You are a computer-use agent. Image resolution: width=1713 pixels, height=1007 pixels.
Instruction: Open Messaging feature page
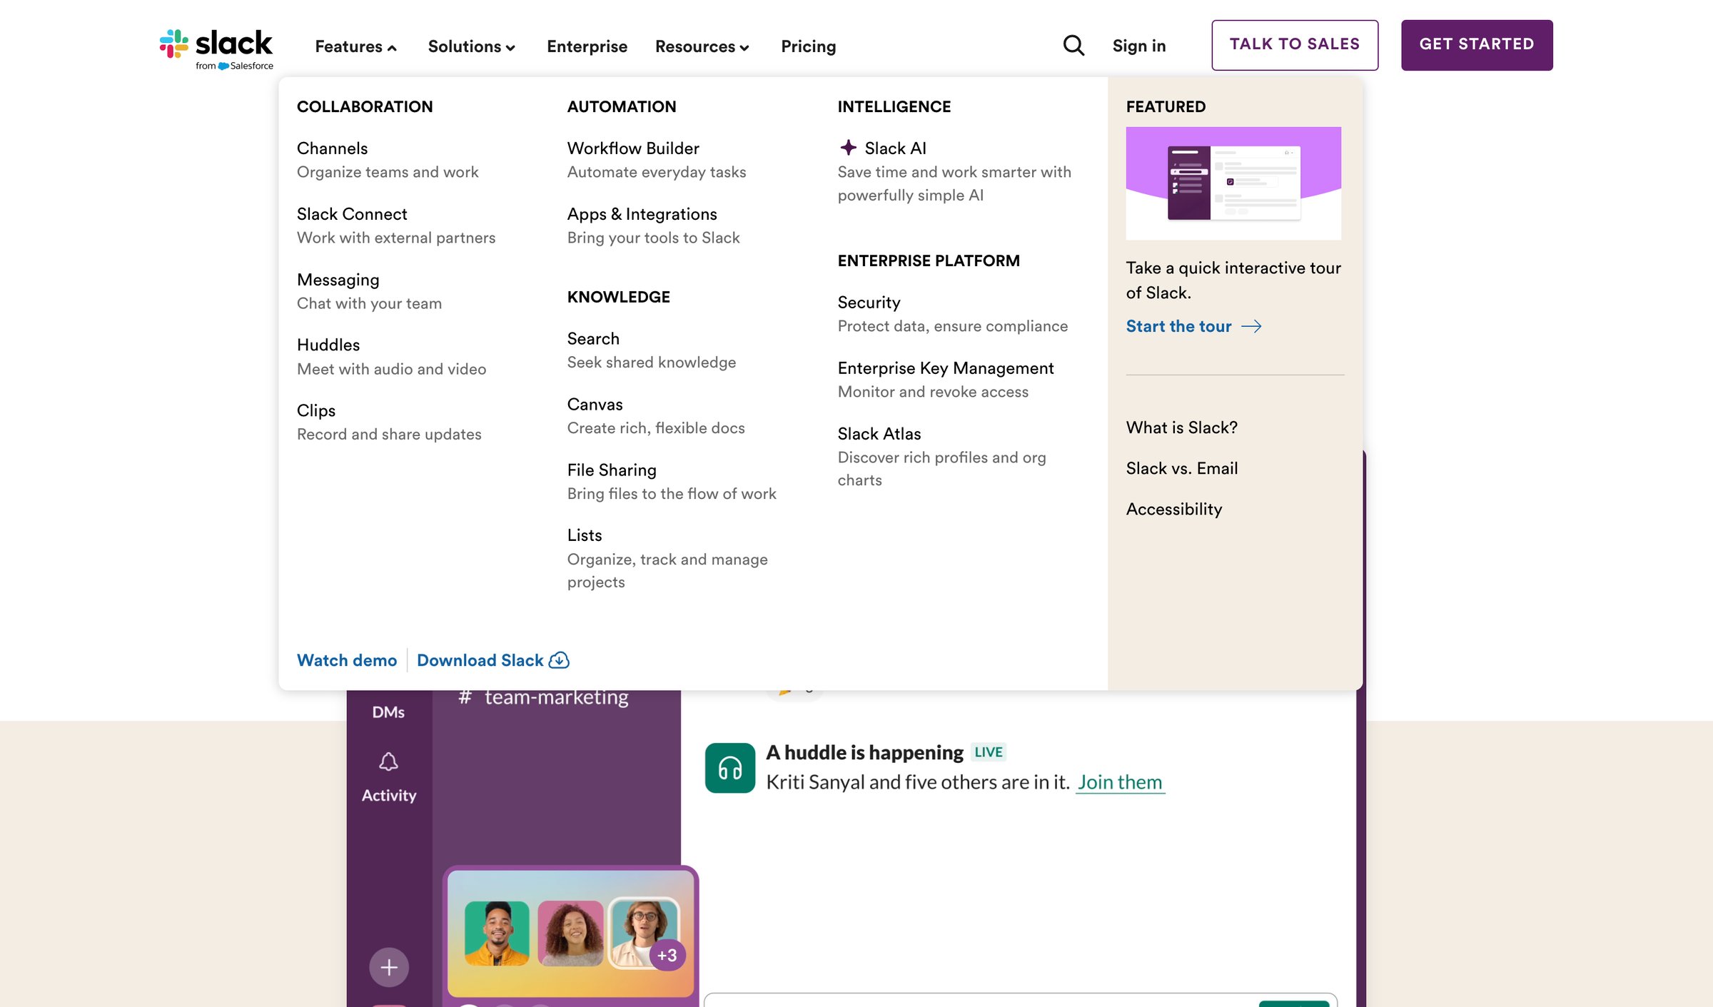(x=338, y=280)
